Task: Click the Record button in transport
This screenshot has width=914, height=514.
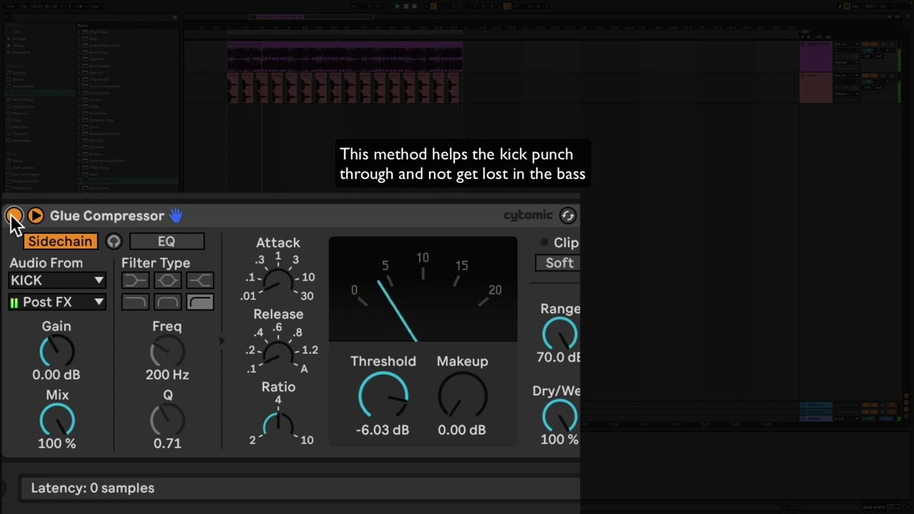Action: click(414, 6)
